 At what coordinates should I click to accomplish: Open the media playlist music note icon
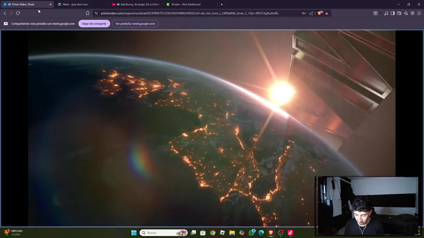tap(386, 13)
